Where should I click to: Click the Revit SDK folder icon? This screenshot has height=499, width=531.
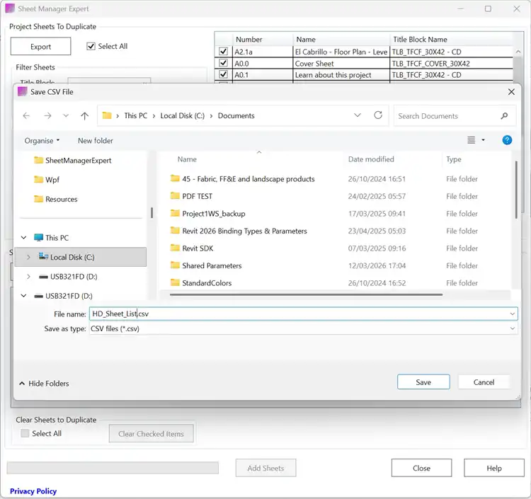176,248
